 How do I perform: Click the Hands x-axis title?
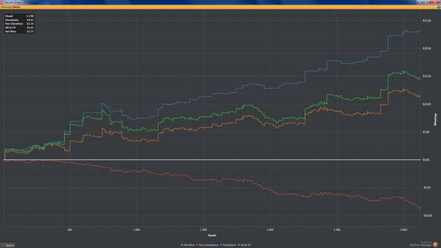click(212, 235)
